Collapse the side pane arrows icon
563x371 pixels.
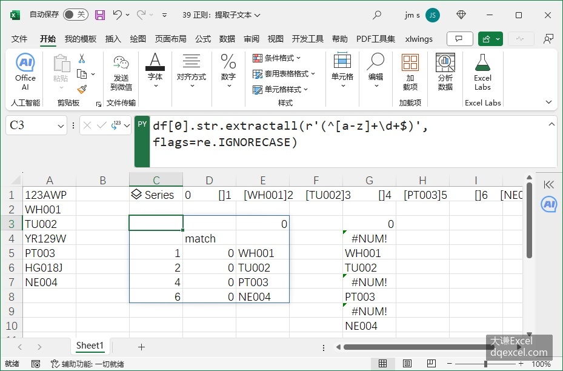click(x=548, y=185)
